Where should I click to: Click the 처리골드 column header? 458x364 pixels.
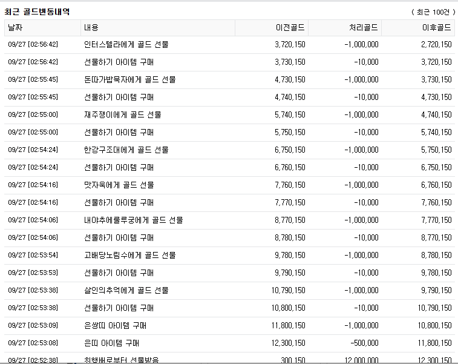click(364, 27)
